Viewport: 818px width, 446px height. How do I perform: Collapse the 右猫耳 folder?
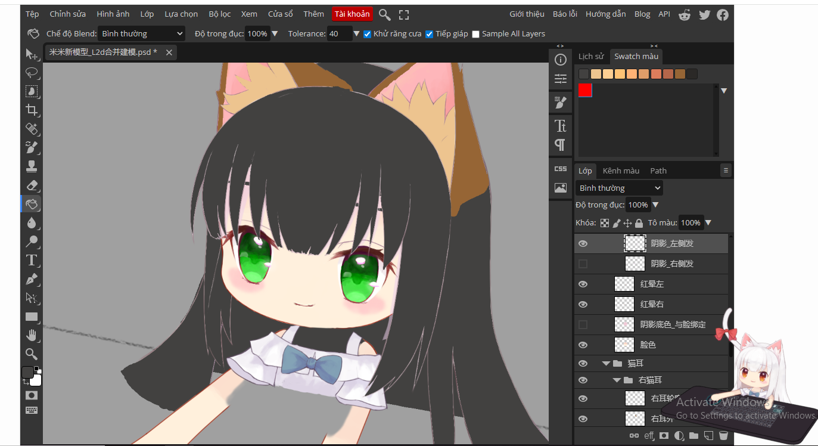coord(617,380)
